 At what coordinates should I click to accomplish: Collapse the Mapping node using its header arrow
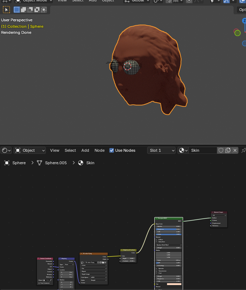[60, 258]
